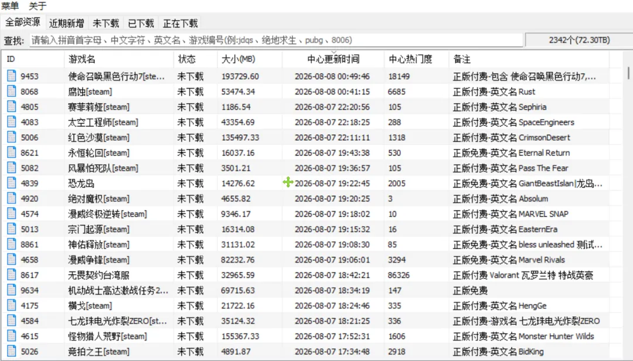633x361 pixels.
Task: Click the file icon for ID 4839
Action: (x=11, y=183)
